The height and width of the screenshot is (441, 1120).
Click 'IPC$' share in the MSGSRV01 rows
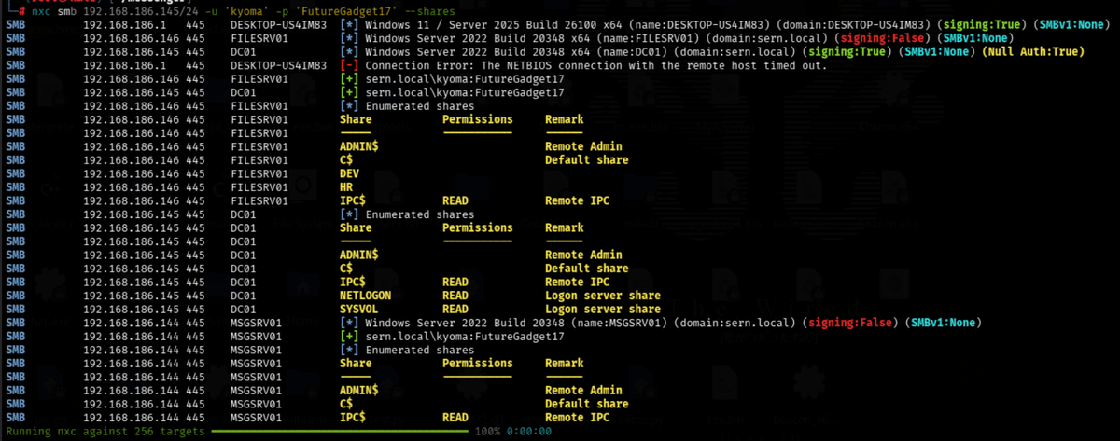[x=353, y=418]
